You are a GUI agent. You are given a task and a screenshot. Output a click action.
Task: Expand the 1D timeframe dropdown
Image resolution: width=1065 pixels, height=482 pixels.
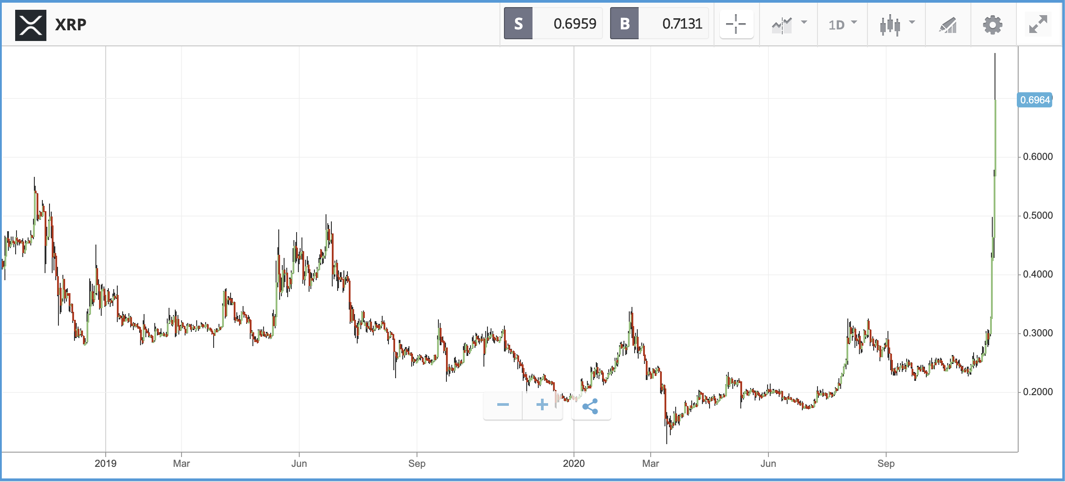(842, 25)
